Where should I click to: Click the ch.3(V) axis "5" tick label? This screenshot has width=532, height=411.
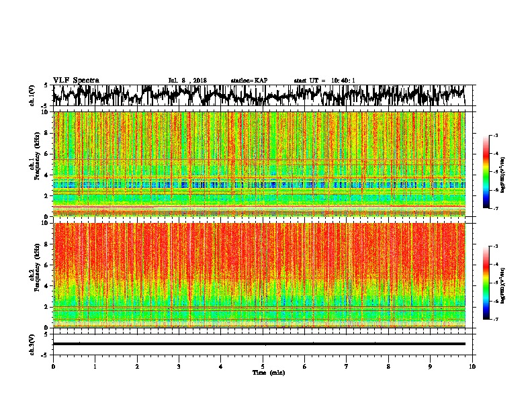tap(46, 334)
